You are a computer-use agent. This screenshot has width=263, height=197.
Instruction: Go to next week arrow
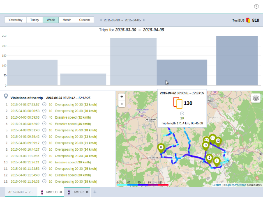[144, 20]
